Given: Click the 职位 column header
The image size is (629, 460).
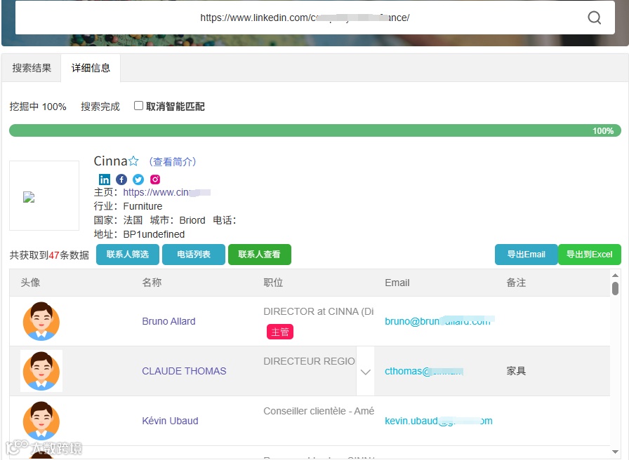Looking at the screenshot, I should click(x=273, y=283).
